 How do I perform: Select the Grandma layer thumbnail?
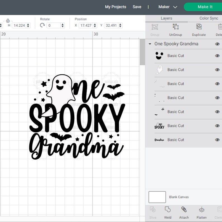[x=159, y=140]
